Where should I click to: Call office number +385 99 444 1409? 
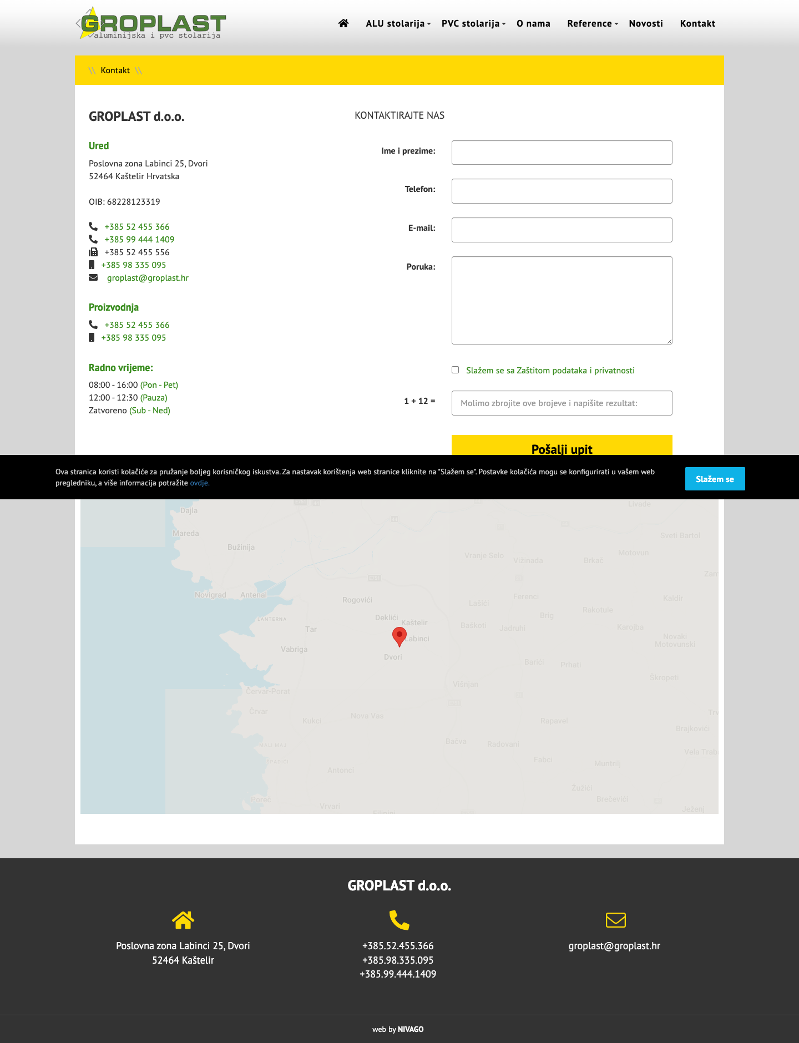coord(139,239)
